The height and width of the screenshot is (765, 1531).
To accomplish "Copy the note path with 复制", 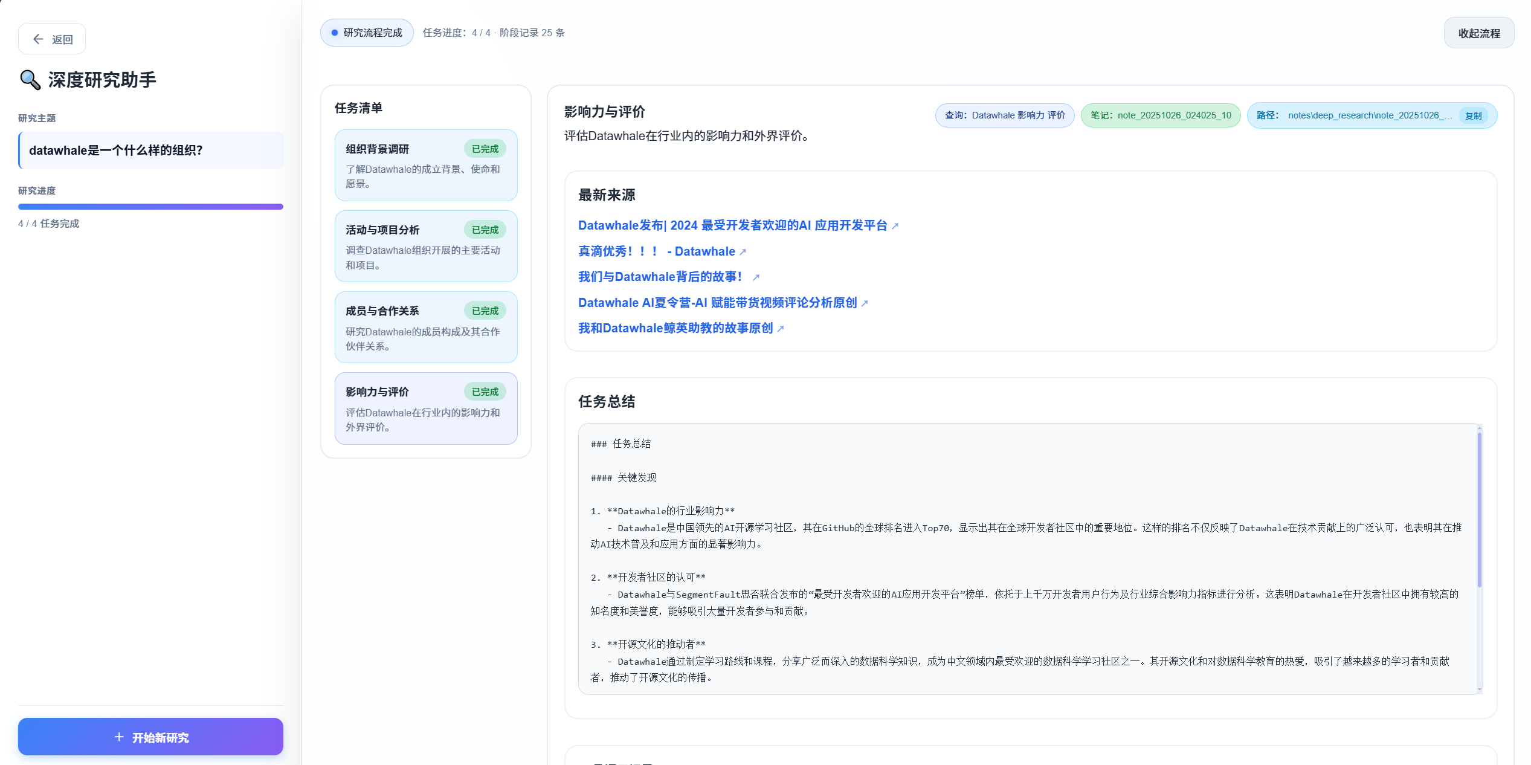I will tap(1473, 116).
